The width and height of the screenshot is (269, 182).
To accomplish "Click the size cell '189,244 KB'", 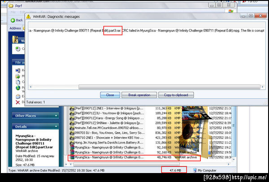I will click(x=163, y=113).
